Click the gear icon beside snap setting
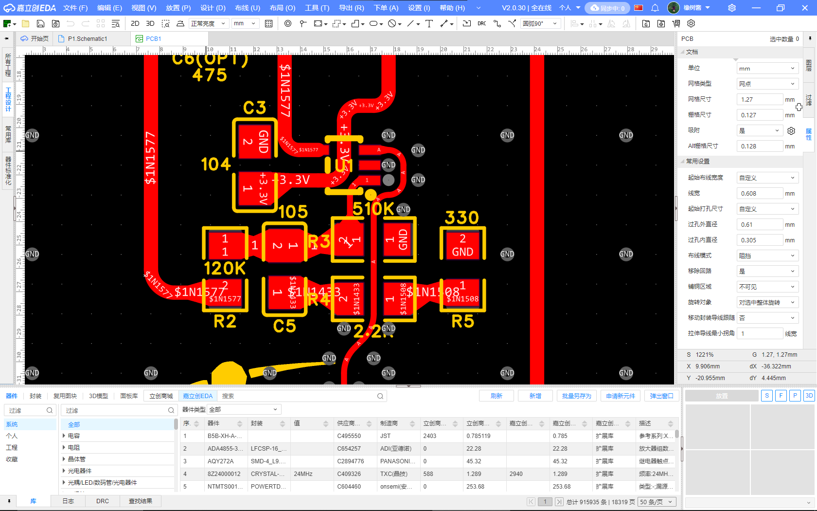The image size is (817, 511). 791,130
